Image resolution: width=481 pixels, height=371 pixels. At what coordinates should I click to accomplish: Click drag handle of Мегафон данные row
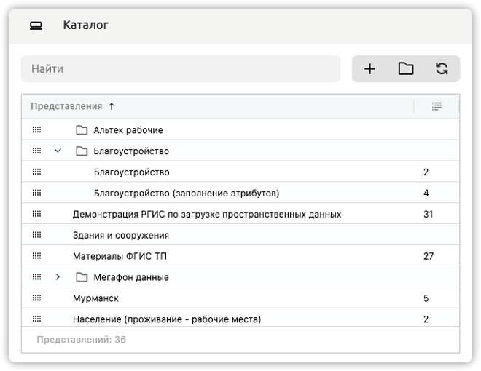click(x=36, y=276)
